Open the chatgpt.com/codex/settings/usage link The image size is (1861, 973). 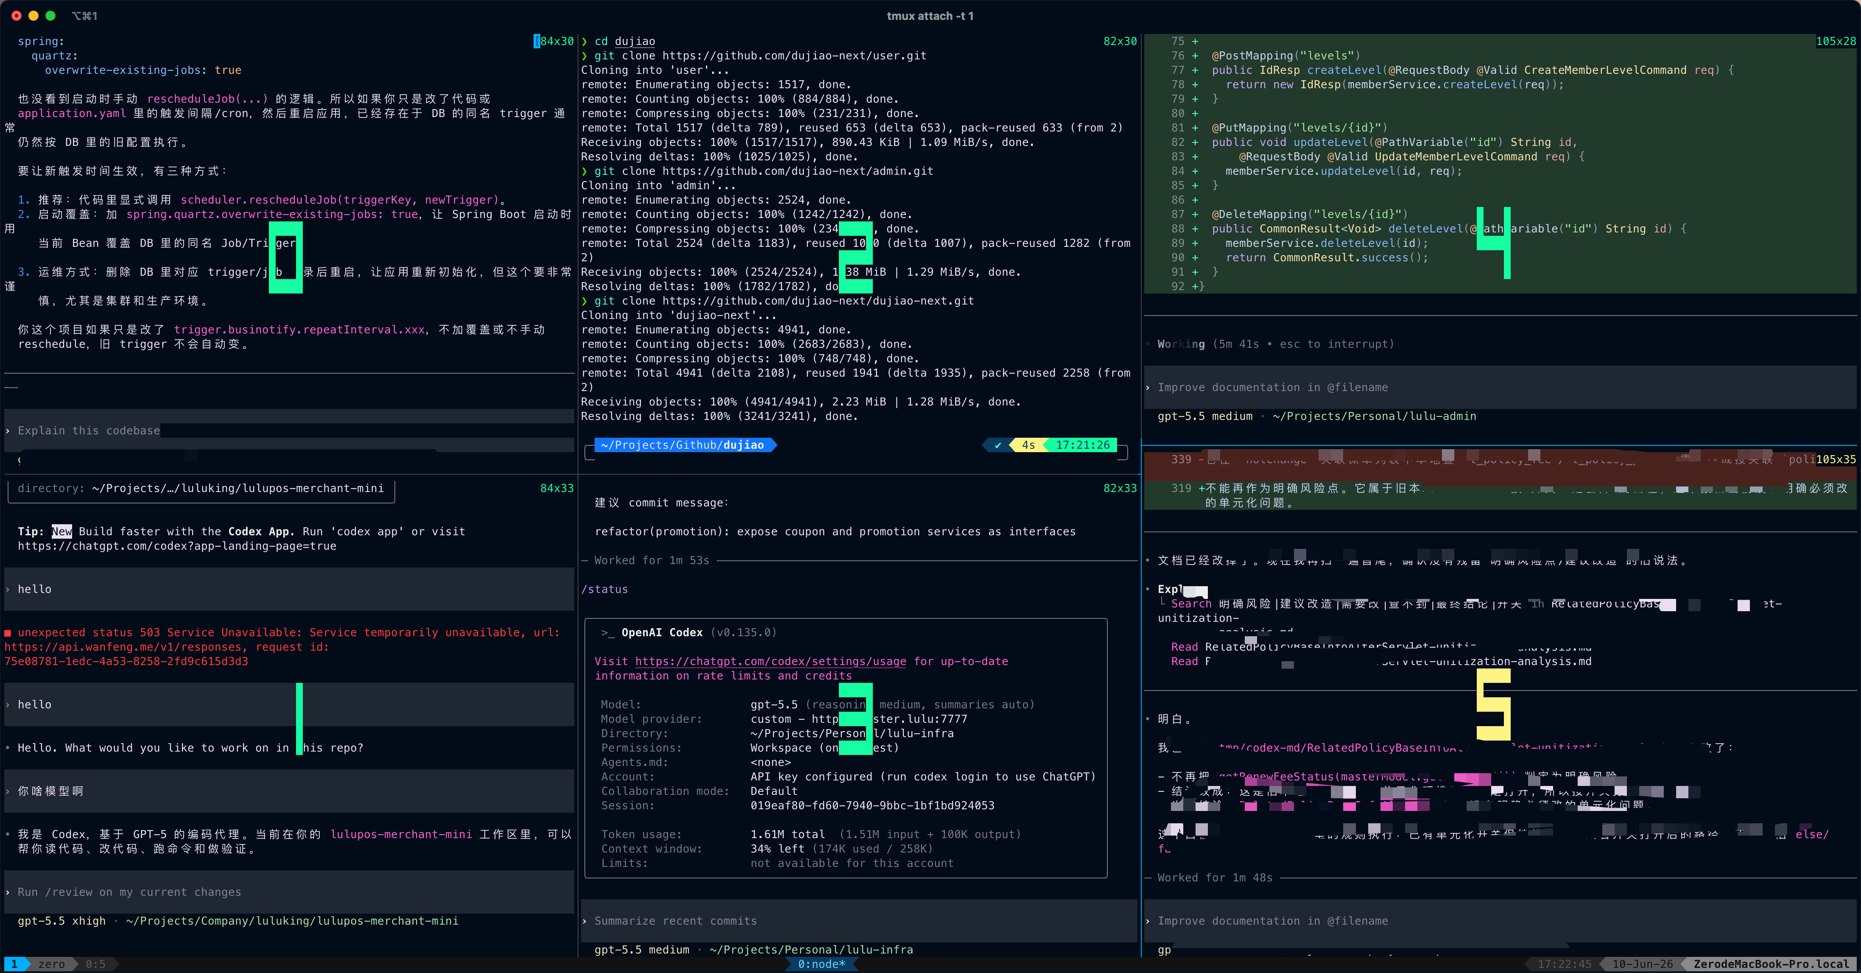point(770,662)
